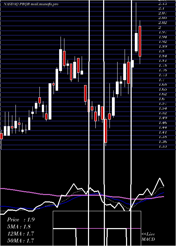The height and width of the screenshot is (246, 176).
Task: Click the 1.49 price axis label
Action: (163, 118)
